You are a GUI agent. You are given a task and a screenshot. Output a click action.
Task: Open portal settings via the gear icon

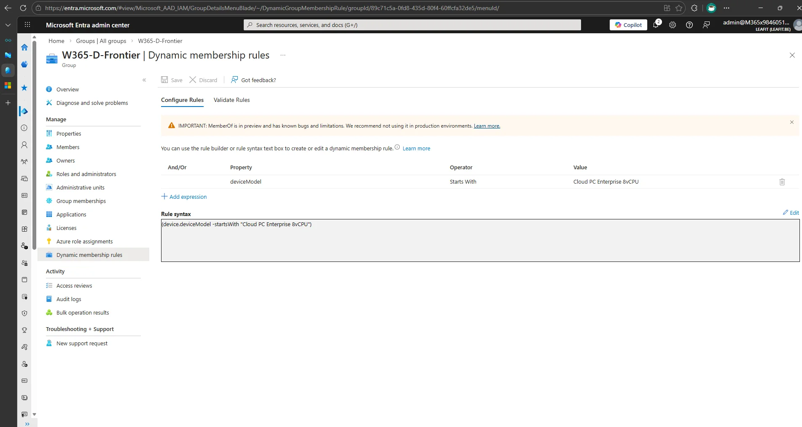(673, 25)
